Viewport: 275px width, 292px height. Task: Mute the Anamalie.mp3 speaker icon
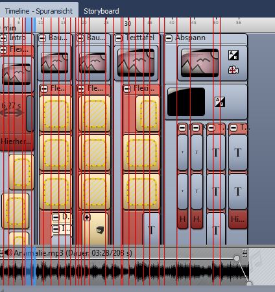pyautogui.click(x=8, y=252)
